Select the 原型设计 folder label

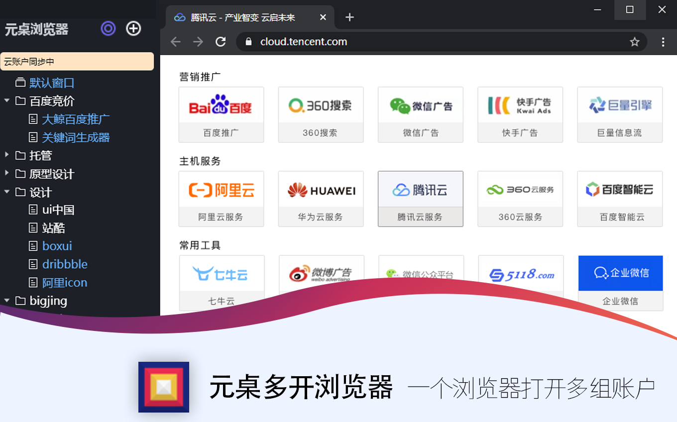[52, 174]
